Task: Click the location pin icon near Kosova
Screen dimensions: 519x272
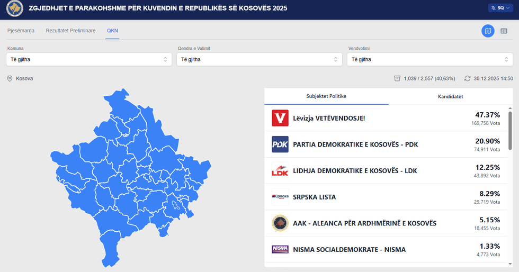Action: (x=10, y=78)
